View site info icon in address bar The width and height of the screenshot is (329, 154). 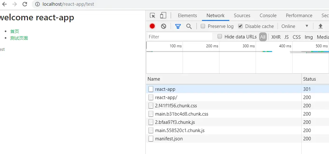(37, 4)
